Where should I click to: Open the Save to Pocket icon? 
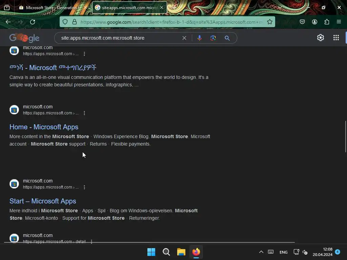coord(302,22)
